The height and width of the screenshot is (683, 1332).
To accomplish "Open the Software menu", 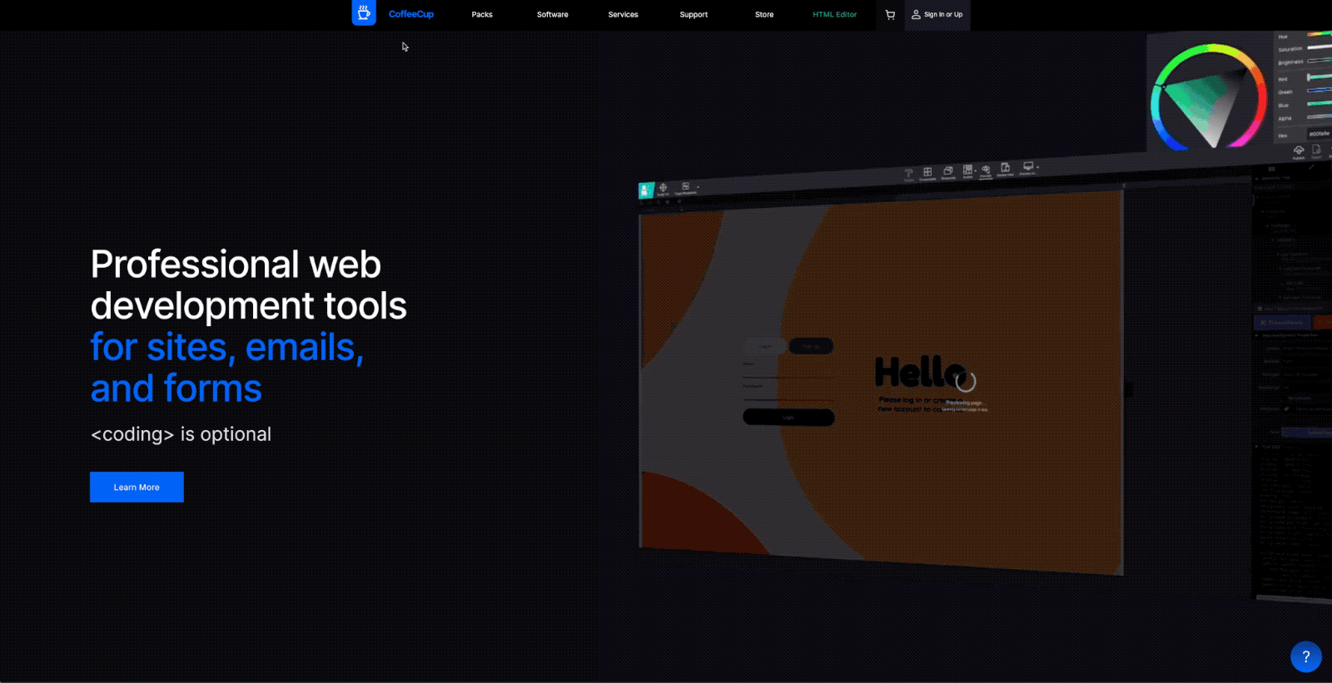I will point(552,15).
